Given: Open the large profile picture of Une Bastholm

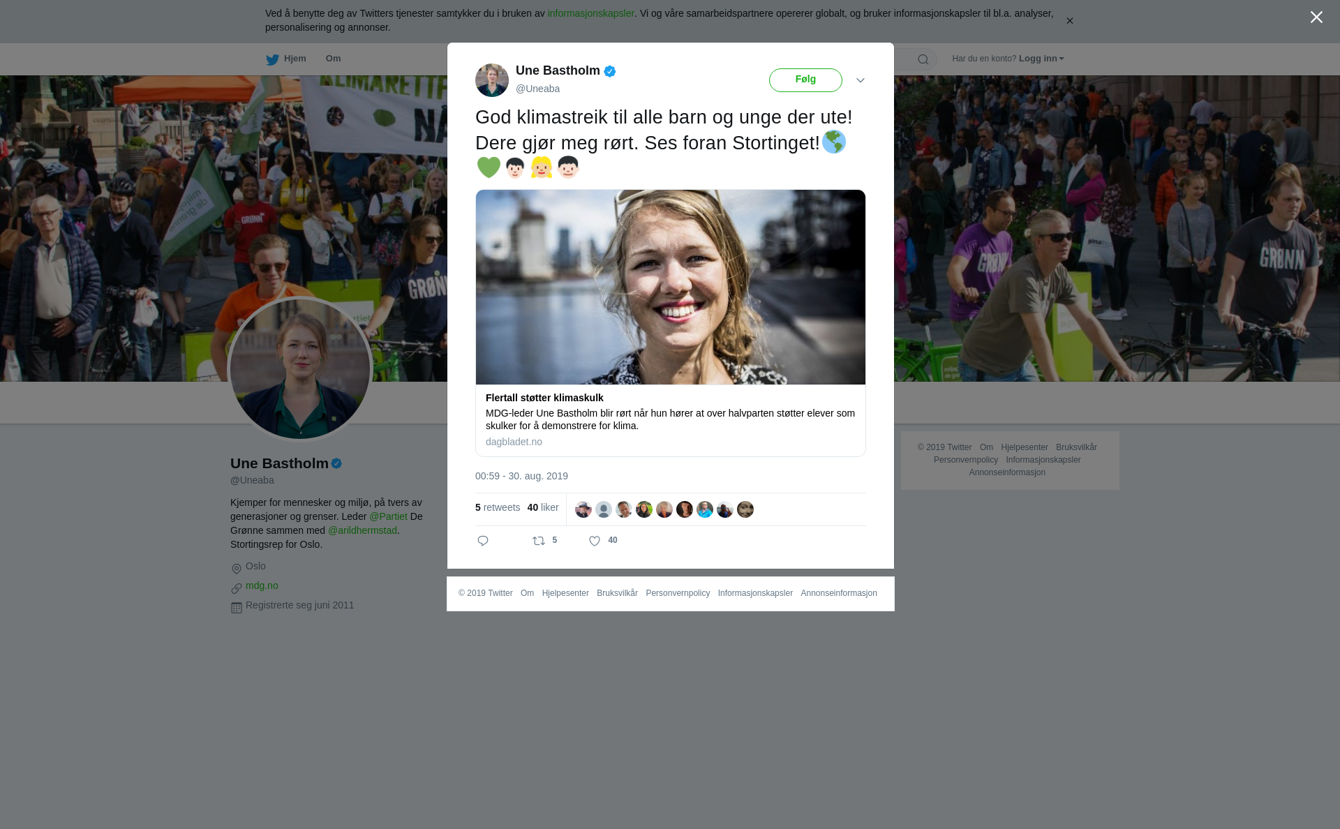Looking at the screenshot, I should tap(300, 369).
